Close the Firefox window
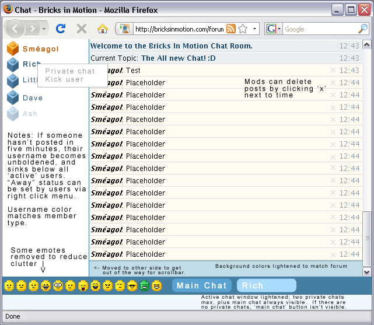This screenshot has width=374, height=325. pos(364,10)
